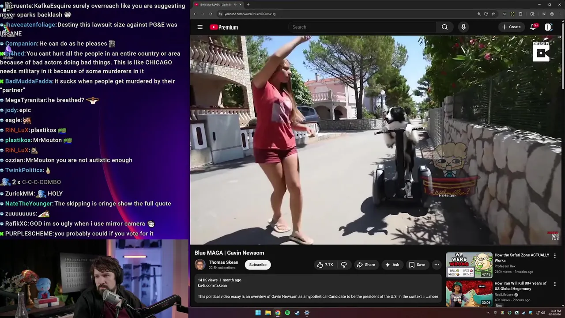
Task: Switch to Chrome on the taskbar
Action: point(278,313)
